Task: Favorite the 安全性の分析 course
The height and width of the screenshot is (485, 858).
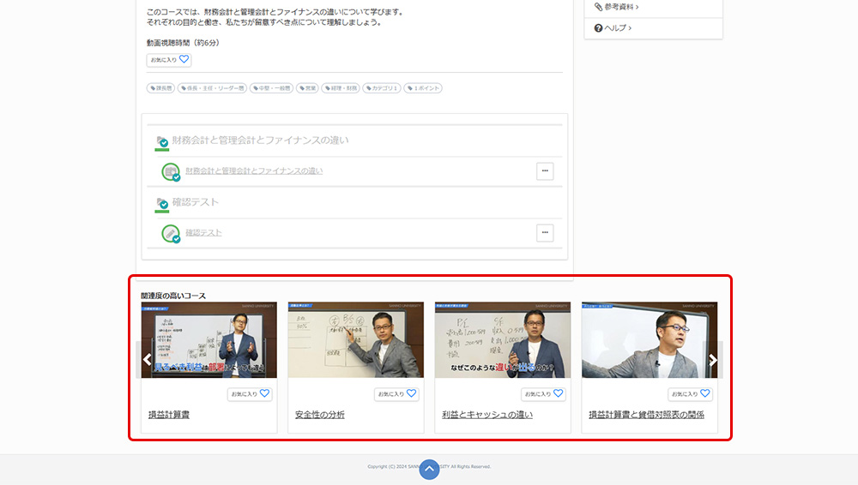Action: [396, 393]
